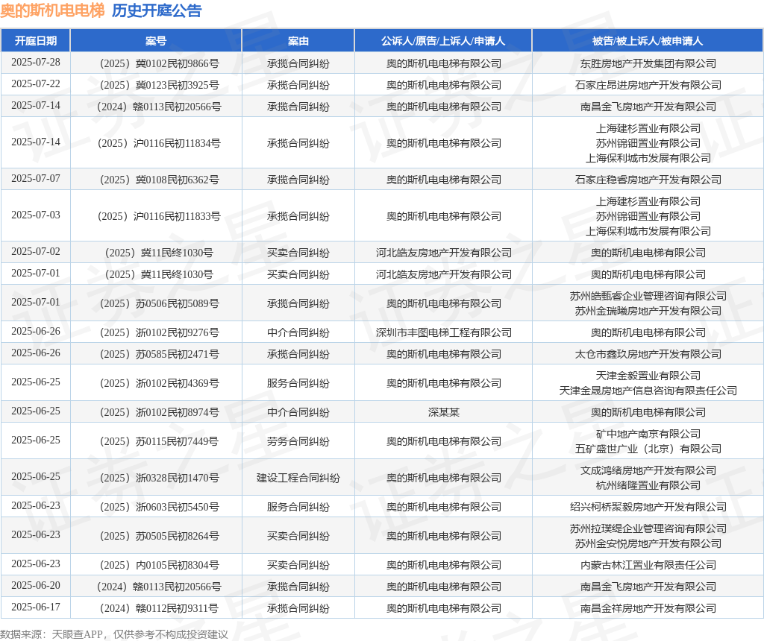
Task: Click the heading 历史开庭公告
Action: pos(157,10)
